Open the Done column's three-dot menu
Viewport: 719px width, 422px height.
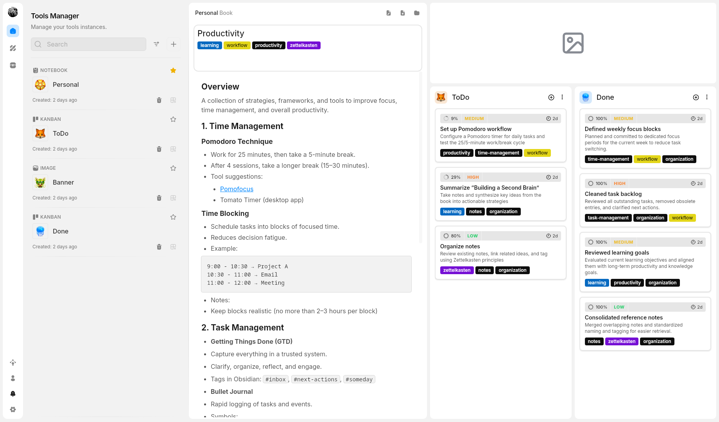tap(707, 97)
